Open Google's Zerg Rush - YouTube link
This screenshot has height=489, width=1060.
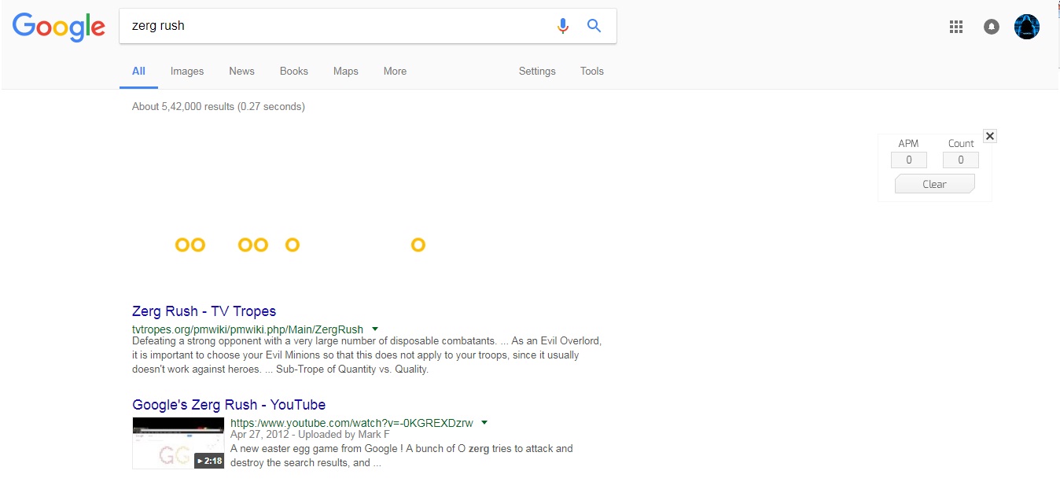pyautogui.click(x=229, y=405)
